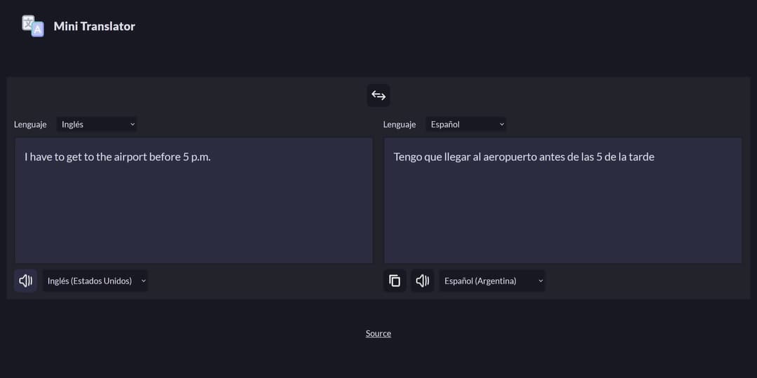757x378 pixels.
Task: Click the Spanish translation output area
Action: point(563,201)
